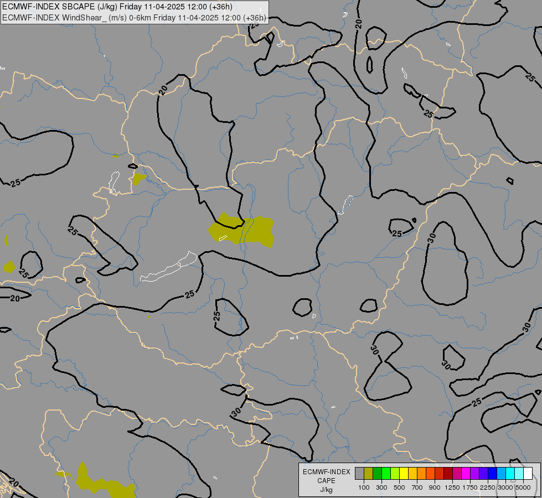Image resolution: width=542 pixels, height=498 pixels.
Task: Click the legend label 5000
Action: (523, 487)
